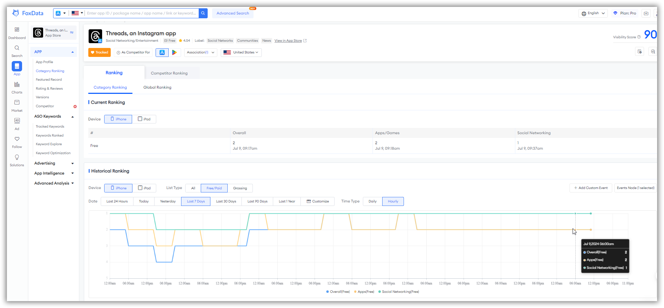Click As Competitor For button

pos(133,52)
